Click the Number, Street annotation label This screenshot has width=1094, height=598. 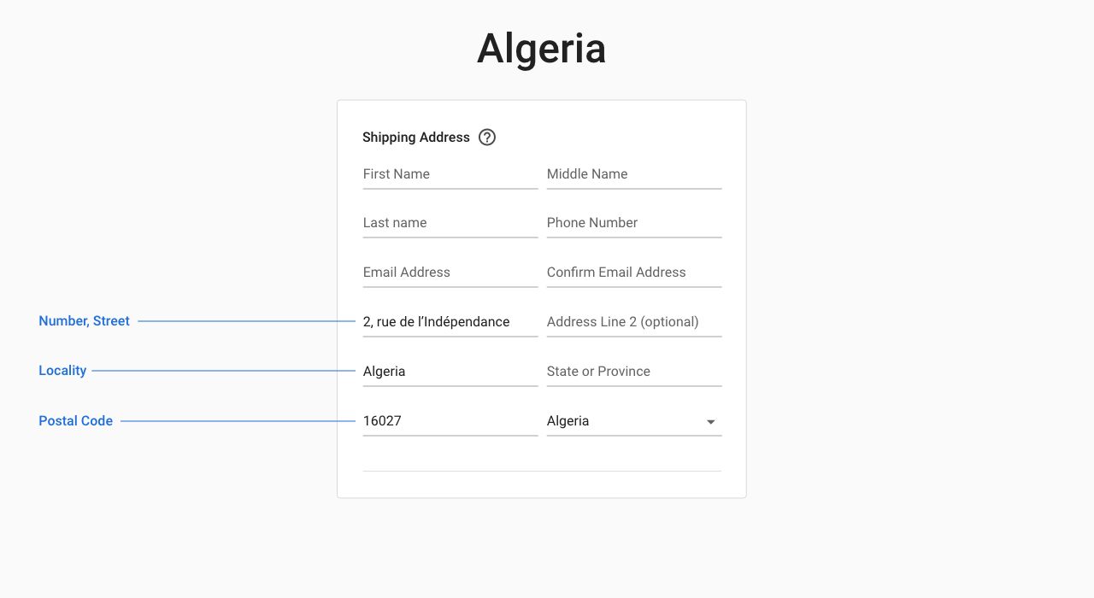coord(84,321)
